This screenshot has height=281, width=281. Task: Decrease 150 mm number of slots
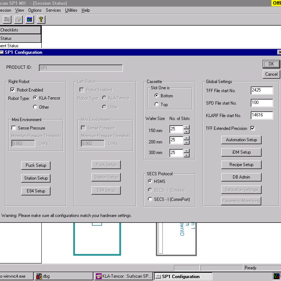coord(187,131)
